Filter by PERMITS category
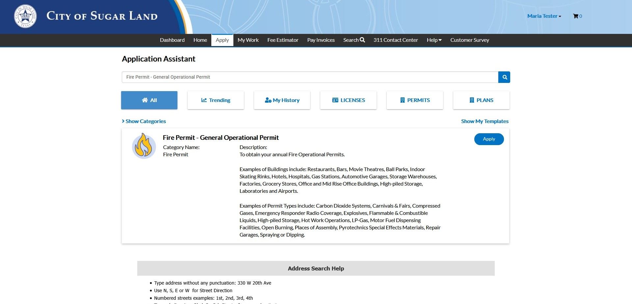Image resolution: width=632 pixels, height=304 pixels. [x=415, y=100]
